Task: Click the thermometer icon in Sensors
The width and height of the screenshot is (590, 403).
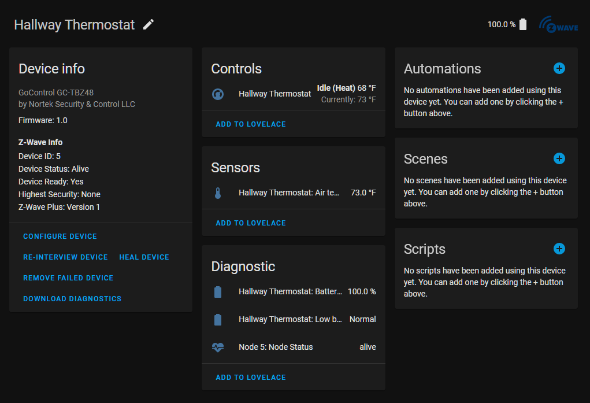Action: (x=218, y=193)
